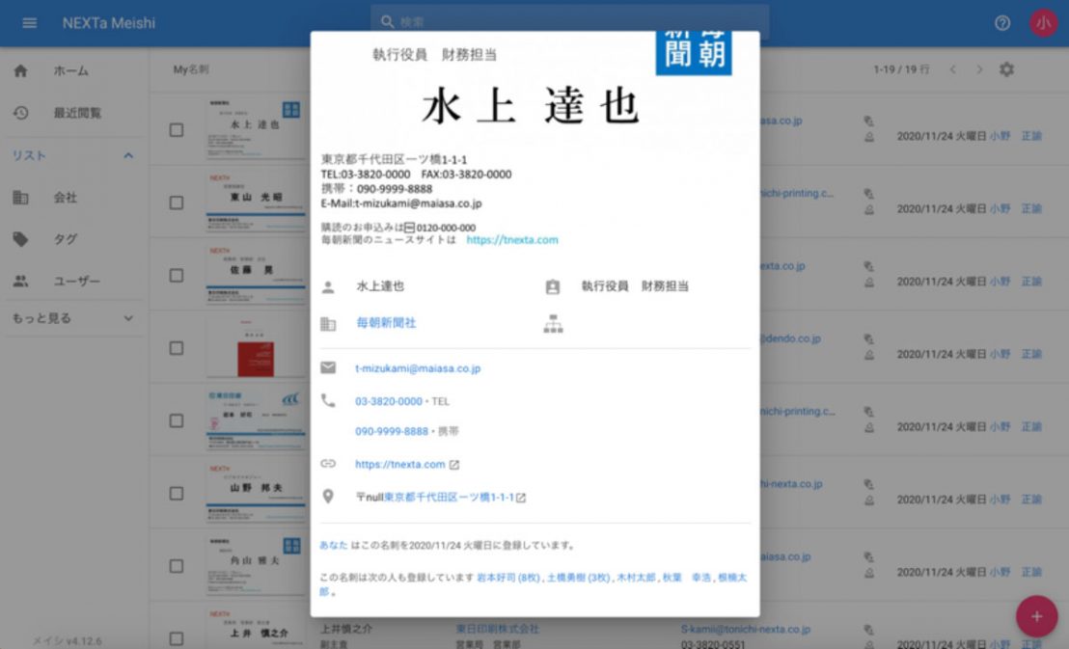1069x649 pixels.
Task: Click the search field at top
Action: (x=569, y=21)
